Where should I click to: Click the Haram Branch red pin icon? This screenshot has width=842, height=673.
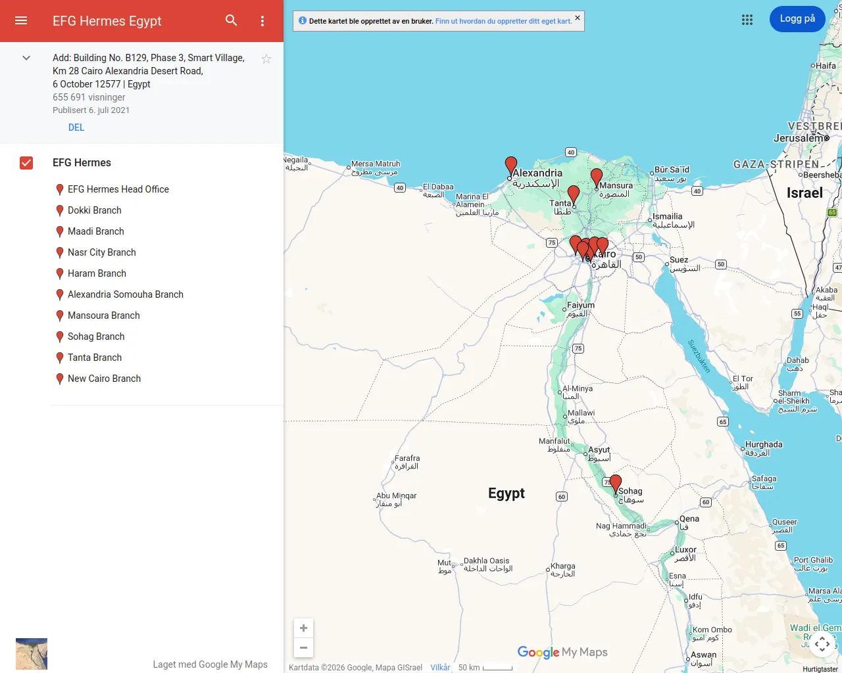(x=60, y=274)
